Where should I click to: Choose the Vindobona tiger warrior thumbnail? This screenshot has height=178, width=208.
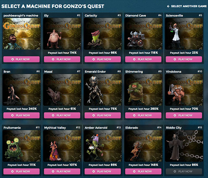click(x=184, y=90)
